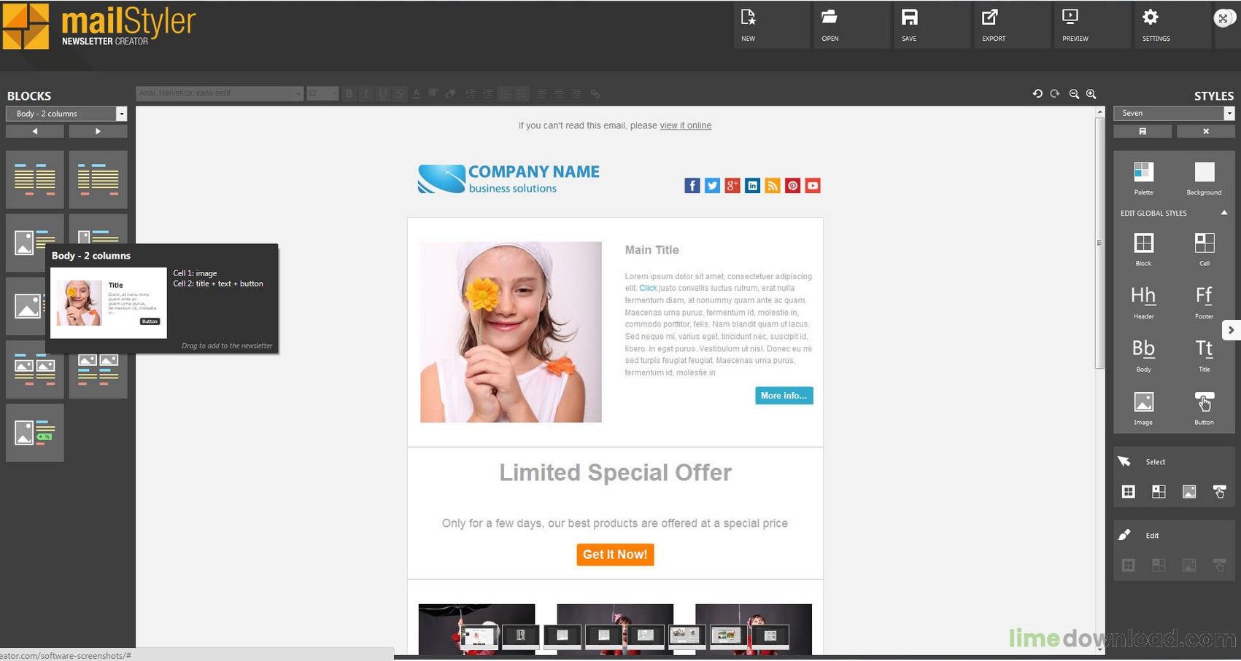Open the Seven styles dropdown

pyautogui.click(x=1229, y=113)
